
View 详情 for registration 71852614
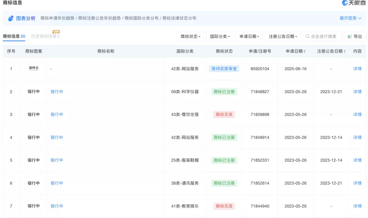(x=357, y=183)
